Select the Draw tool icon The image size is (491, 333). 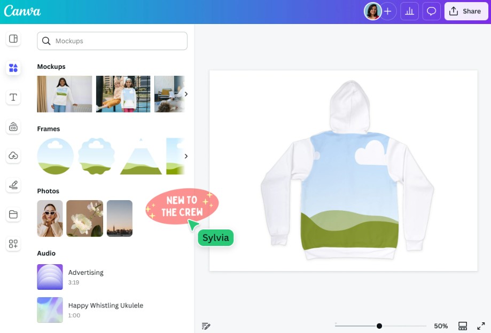13,185
